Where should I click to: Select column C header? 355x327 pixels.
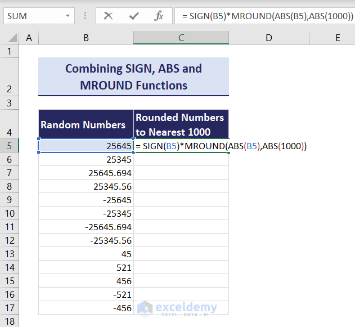[x=181, y=38]
